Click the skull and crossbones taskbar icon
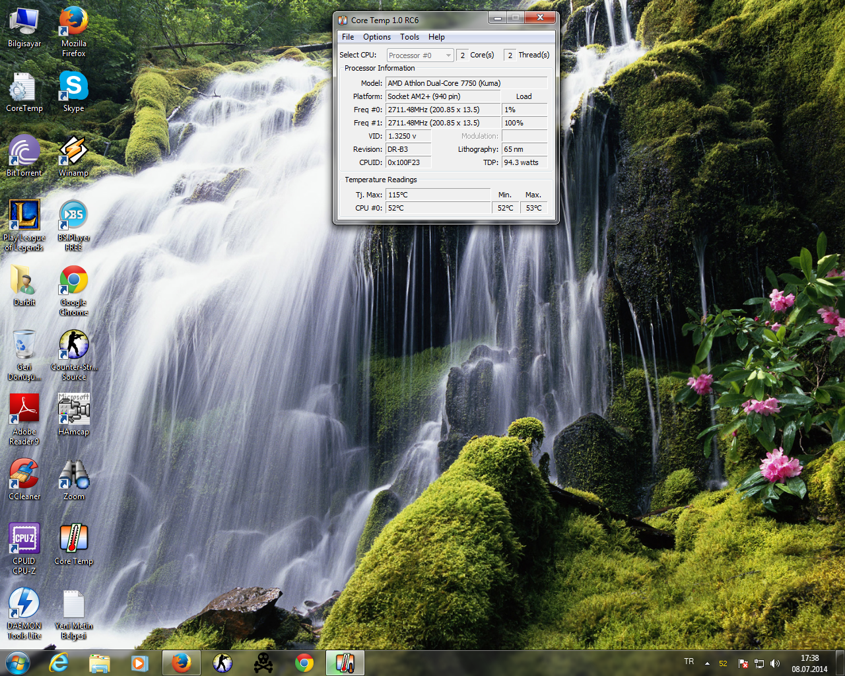Screen dimensions: 845x676 click(263, 663)
